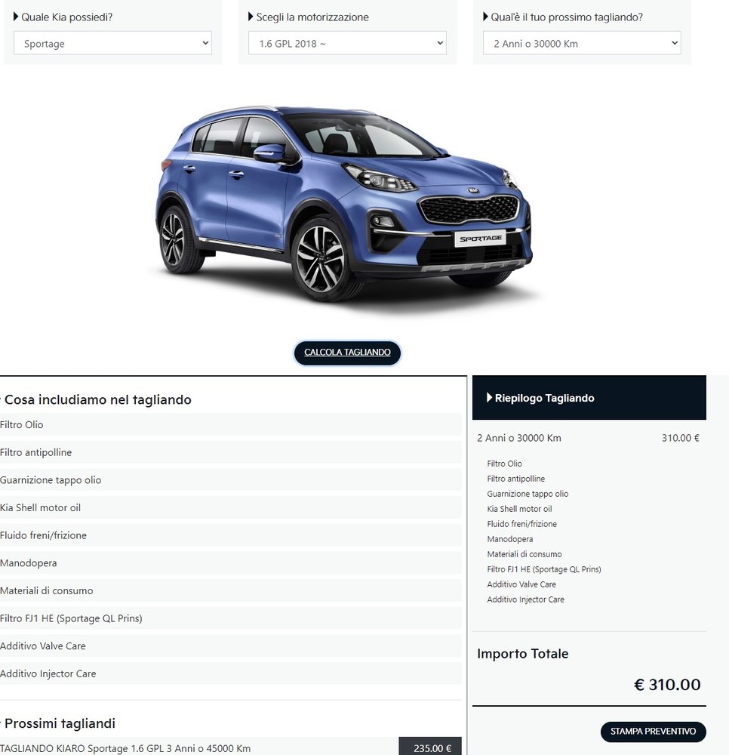729x755 pixels.
Task: Click the arrow icon beside Riepilogo Tagliando
Action: click(489, 398)
